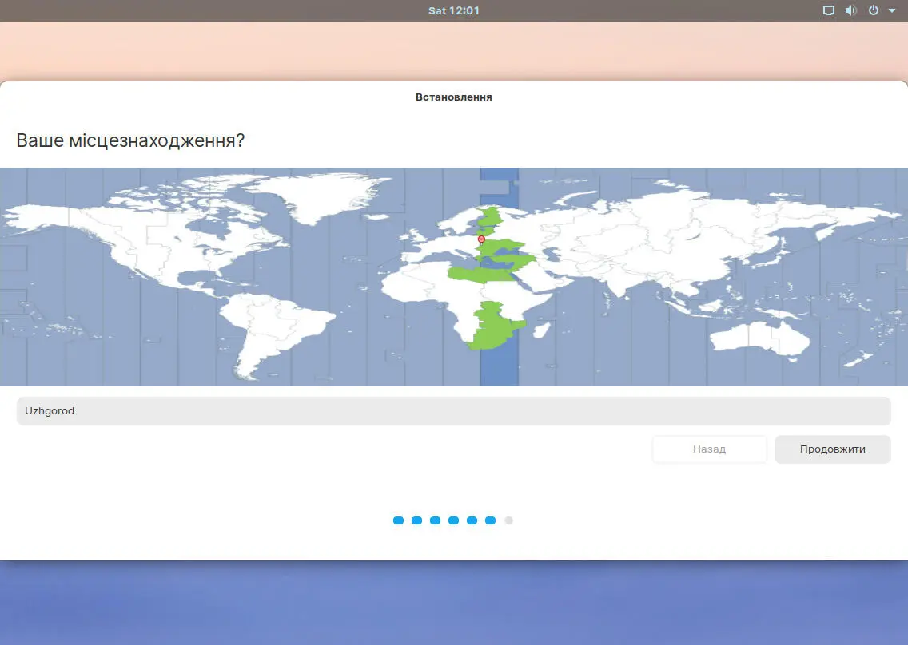This screenshot has width=908, height=645.
Task: Expand the system menu arrow
Action: [892, 10]
